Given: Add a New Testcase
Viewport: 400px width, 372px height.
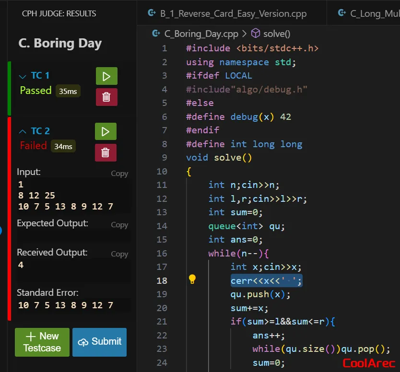Looking at the screenshot, I should pos(42,342).
